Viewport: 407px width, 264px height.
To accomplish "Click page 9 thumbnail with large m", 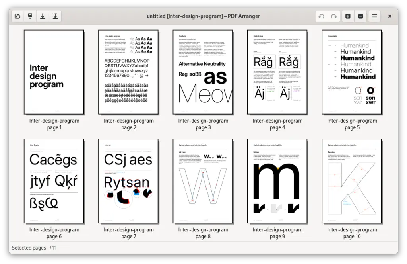I will click(x=277, y=181).
